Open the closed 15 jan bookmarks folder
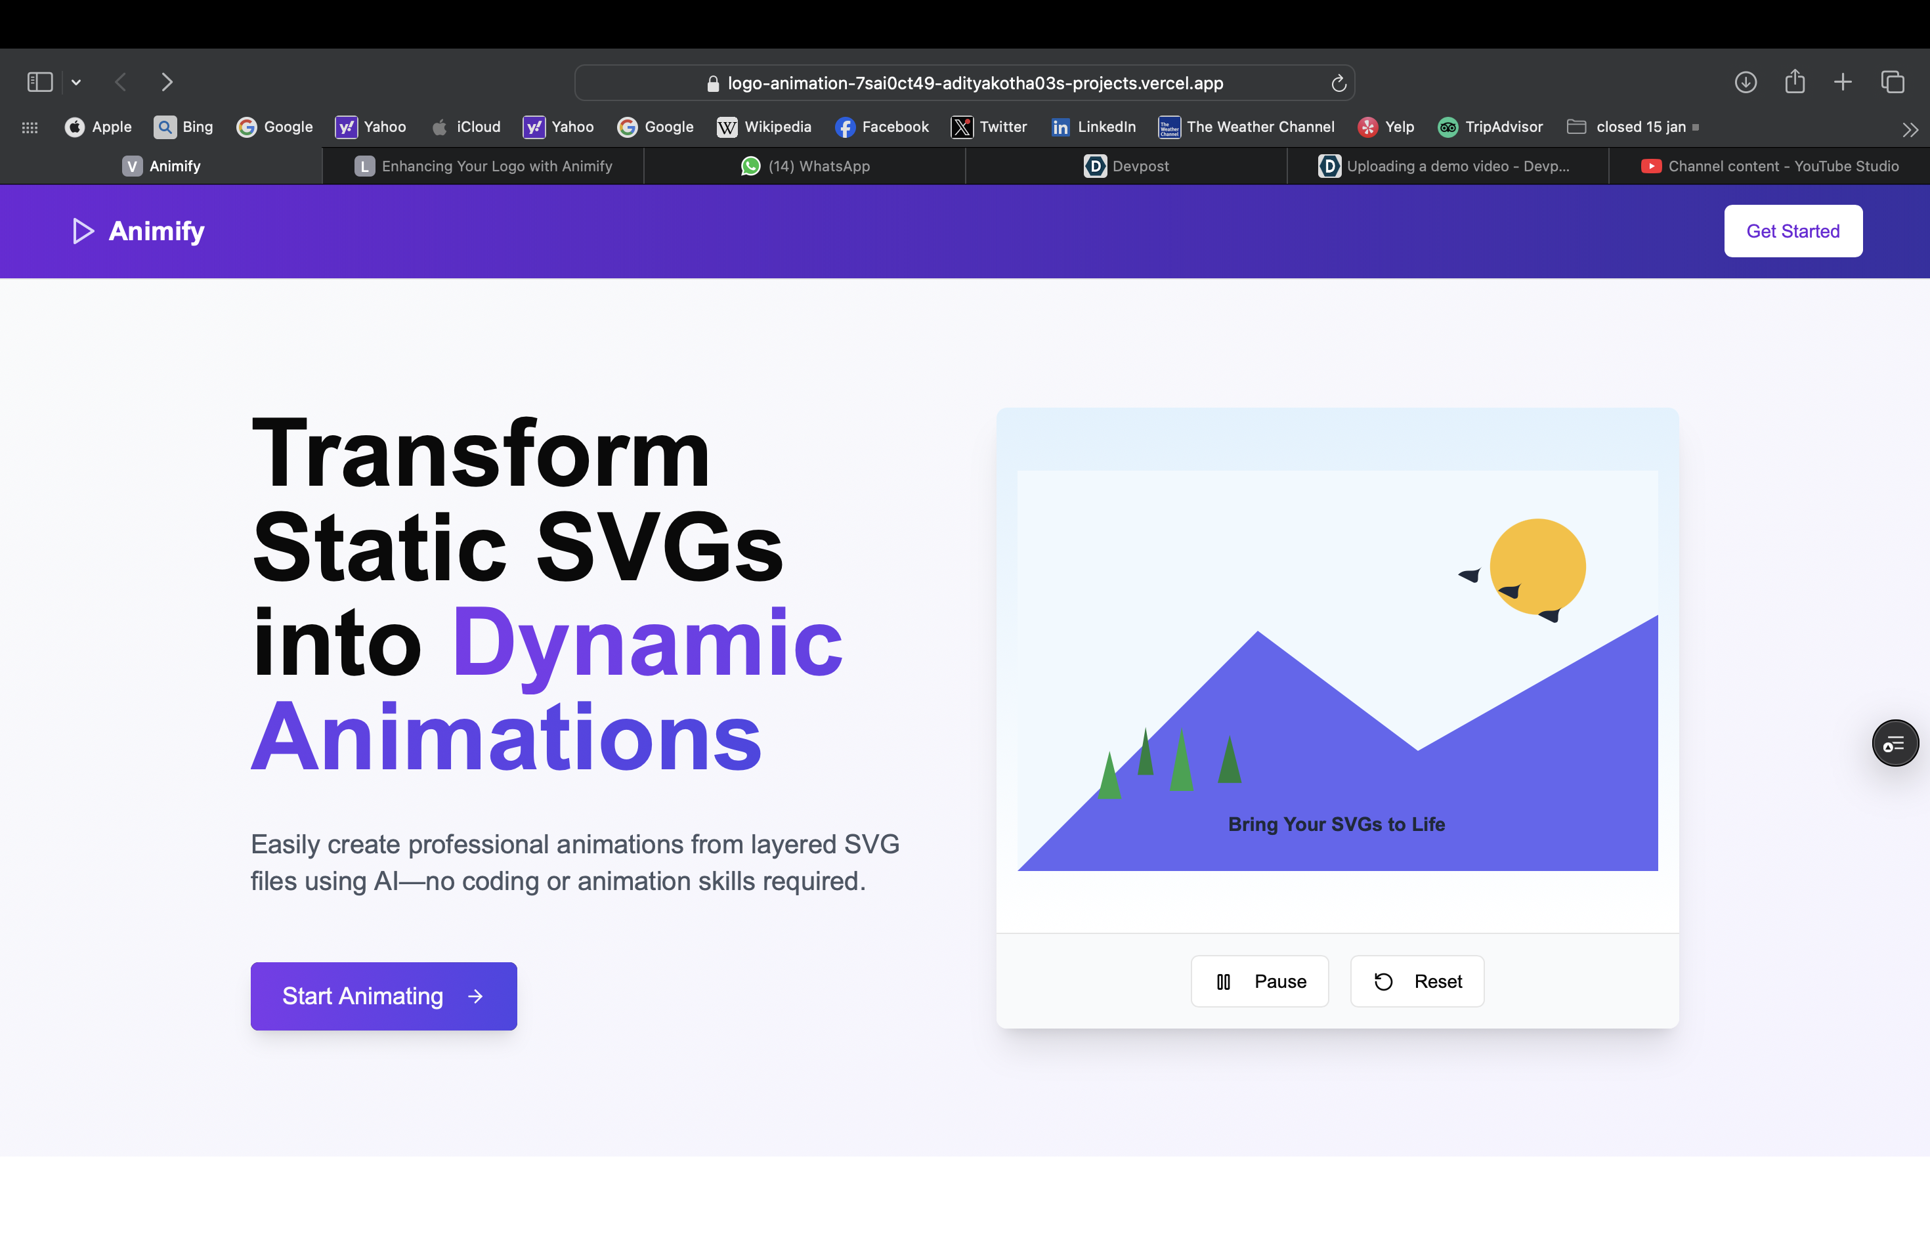The image size is (1930, 1255). tap(1630, 127)
